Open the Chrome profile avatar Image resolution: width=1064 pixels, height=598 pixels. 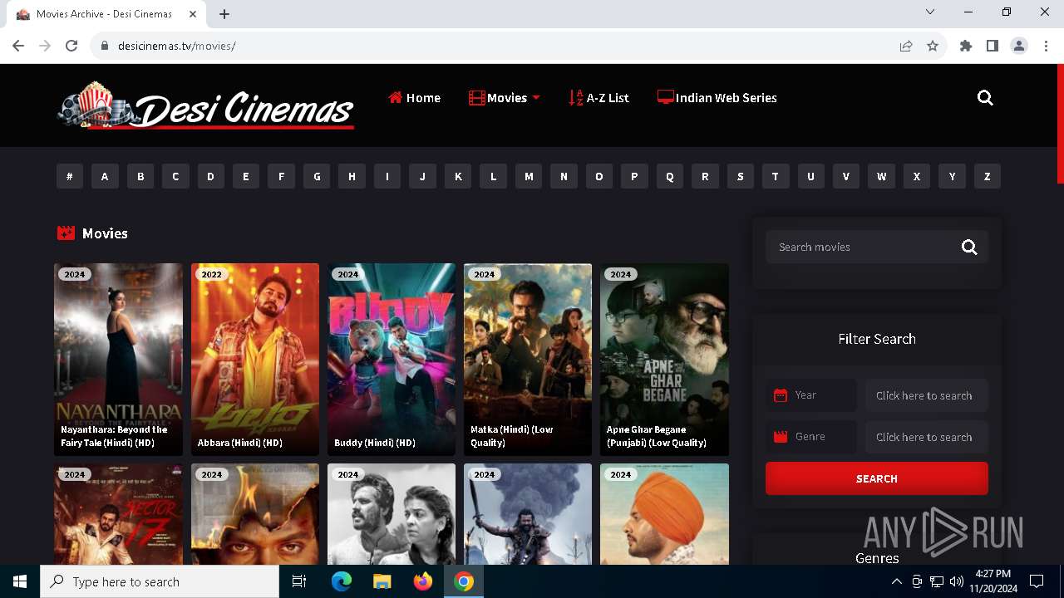click(x=1019, y=46)
